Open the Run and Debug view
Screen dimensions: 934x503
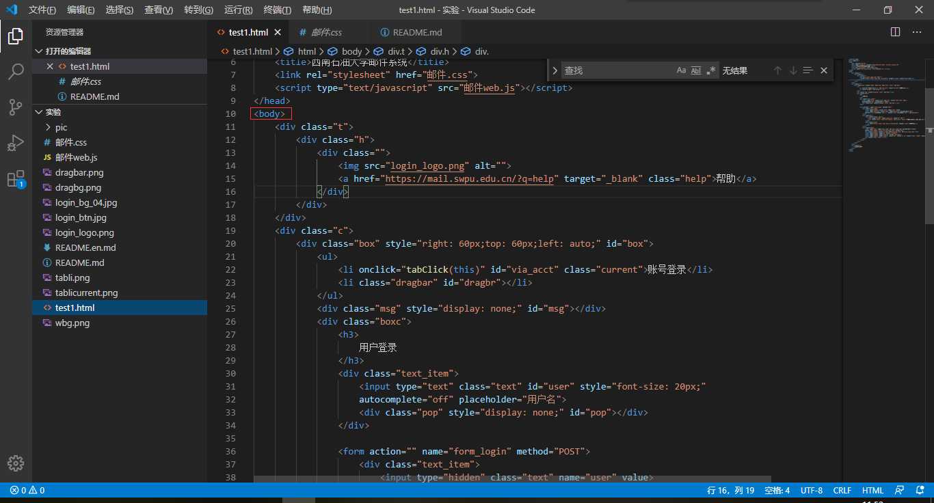coord(16,143)
